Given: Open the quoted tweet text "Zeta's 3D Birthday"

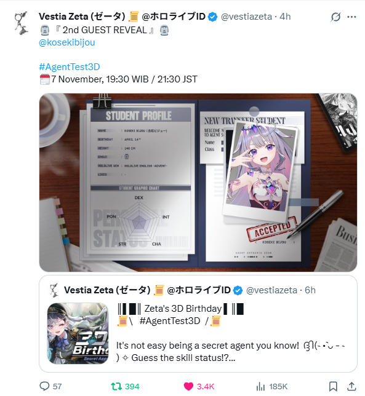Looking at the screenshot, I should click(x=183, y=309).
